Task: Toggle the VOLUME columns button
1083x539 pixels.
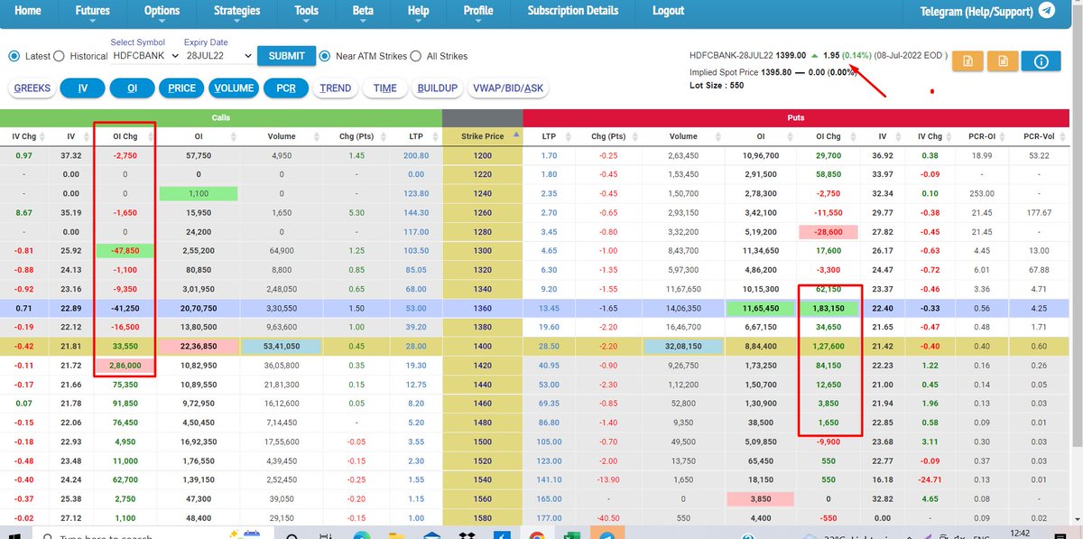Action: [234, 88]
